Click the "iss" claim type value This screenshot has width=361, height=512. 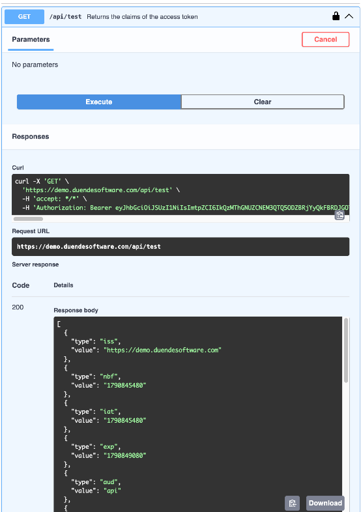(110, 341)
